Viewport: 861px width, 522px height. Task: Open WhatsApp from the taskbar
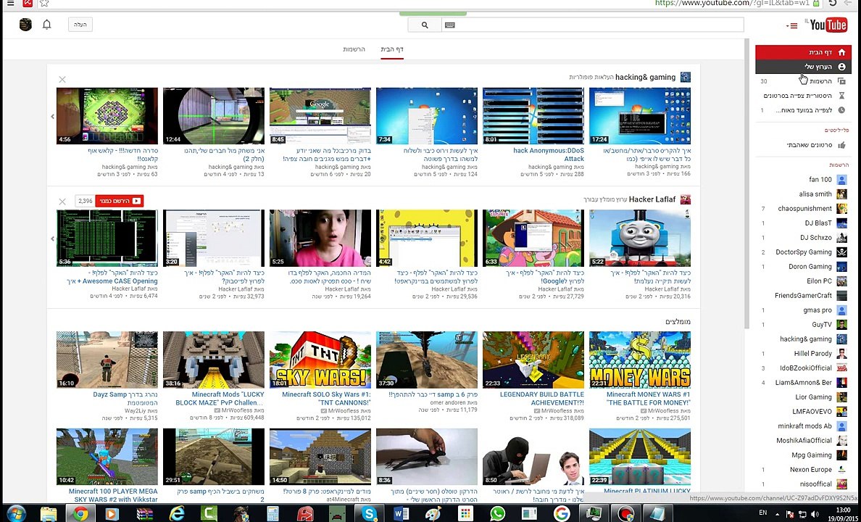coord(497,513)
